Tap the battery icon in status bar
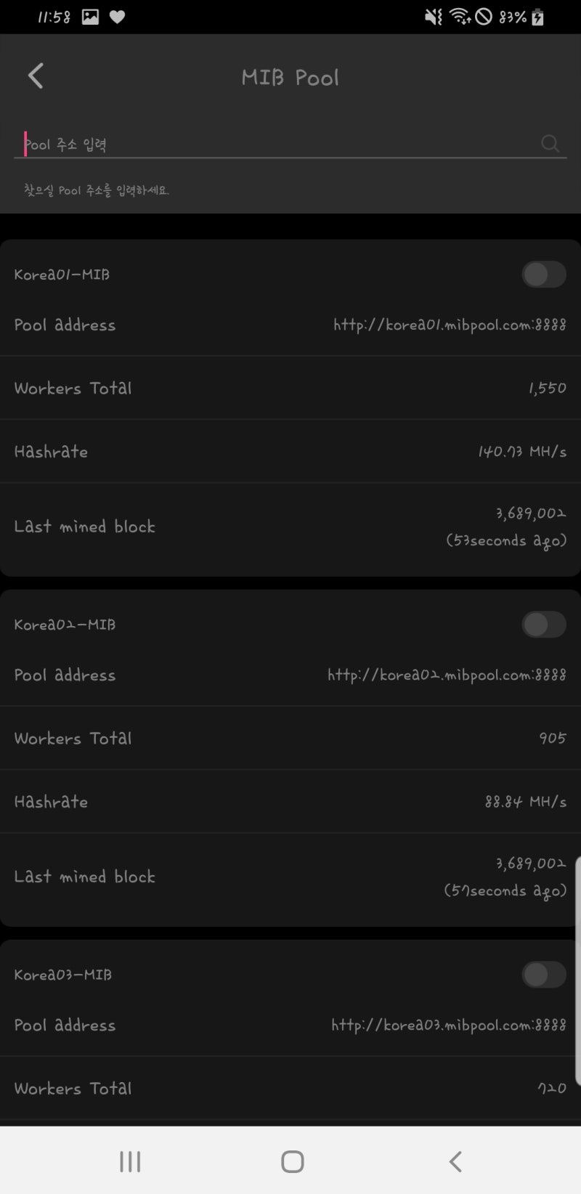 [x=537, y=17]
